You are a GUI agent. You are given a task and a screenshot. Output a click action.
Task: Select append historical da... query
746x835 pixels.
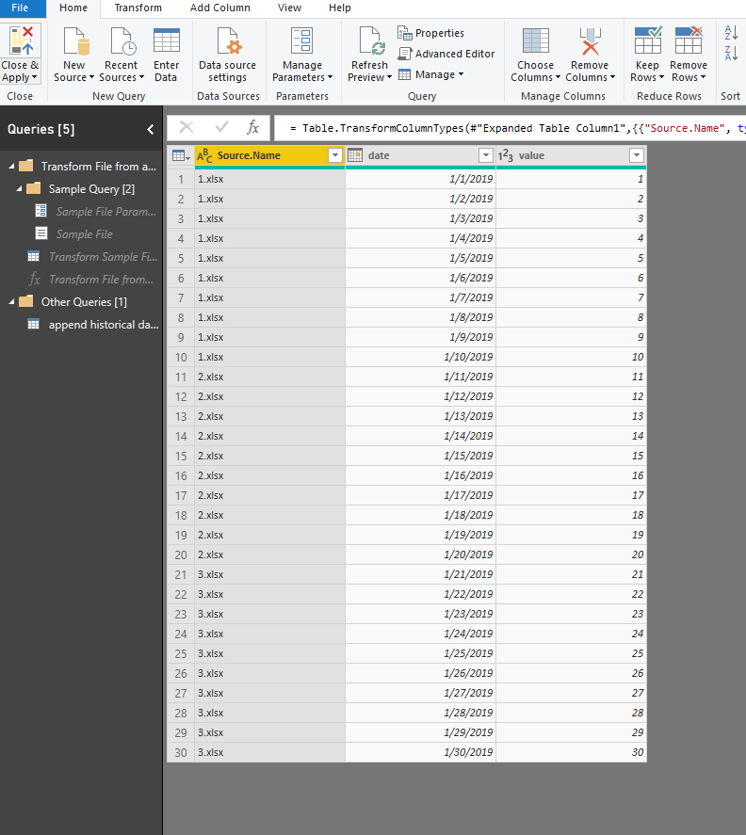pos(94,325)
